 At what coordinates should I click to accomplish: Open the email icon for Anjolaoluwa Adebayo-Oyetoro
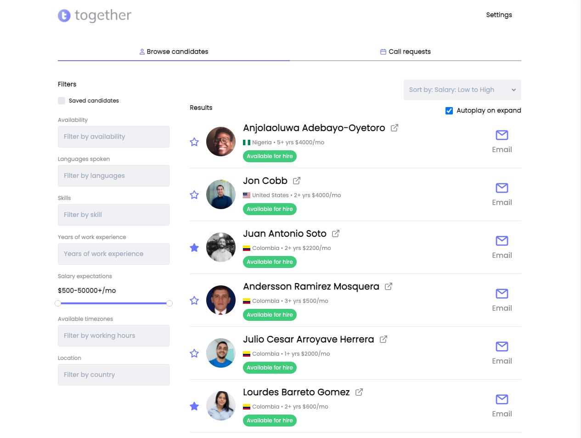tap(502, 135)
